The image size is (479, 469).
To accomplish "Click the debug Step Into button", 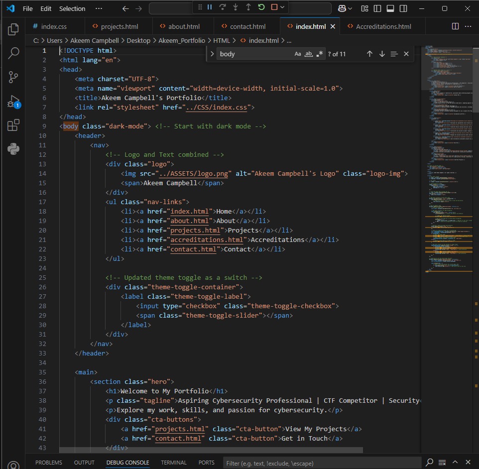I will pos(235,7).
